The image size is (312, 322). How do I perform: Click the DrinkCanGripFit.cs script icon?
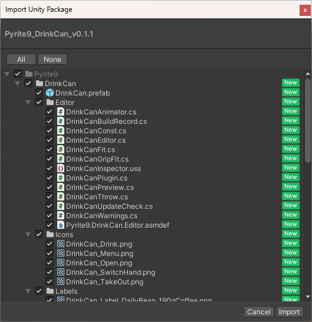pos(60,159)
